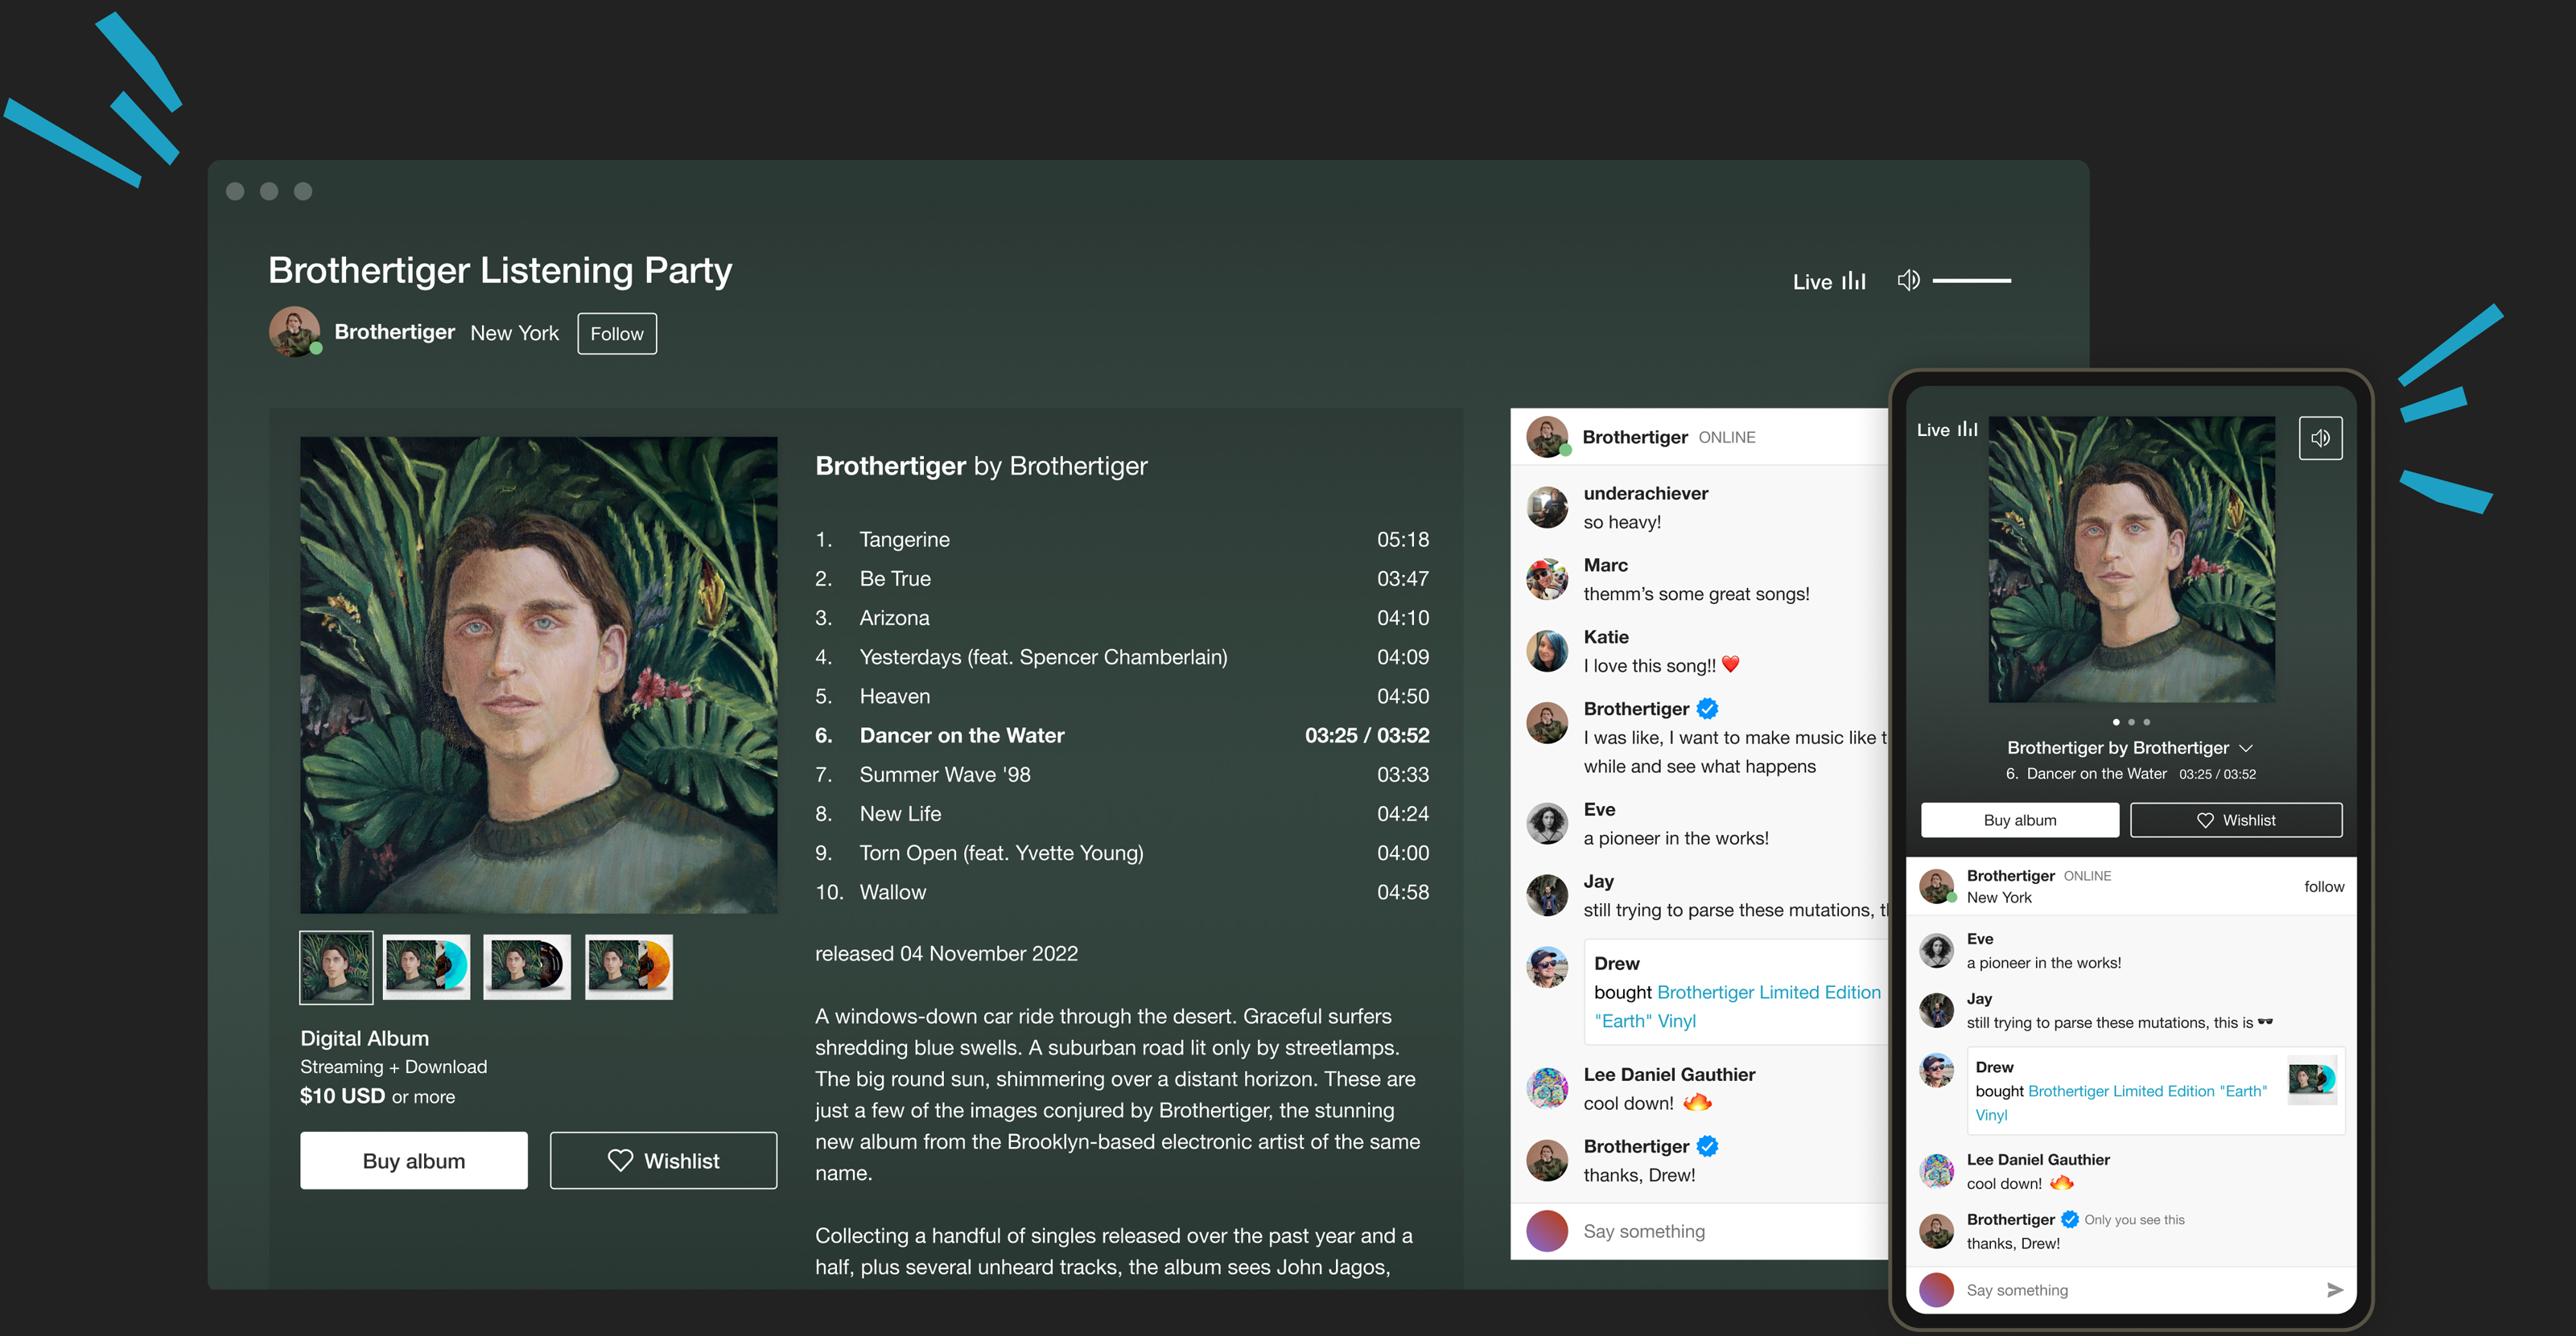
Task: Open Brothertiger artist avatar in page header
Action: (295, 331)
